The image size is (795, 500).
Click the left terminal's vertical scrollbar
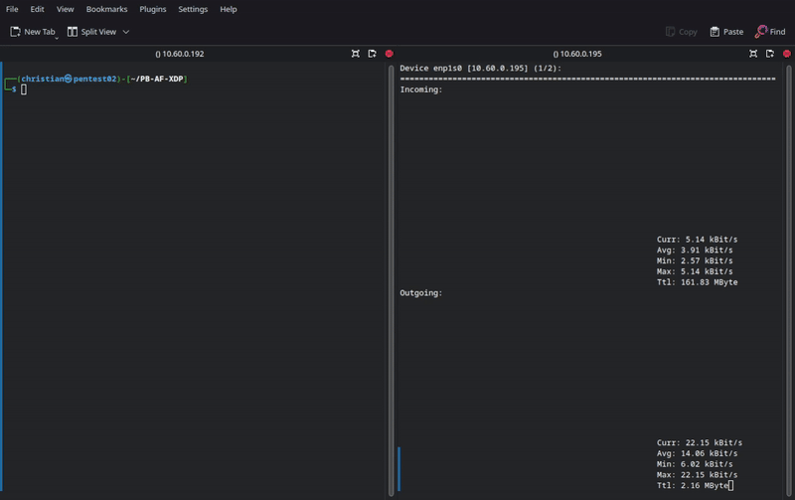[x=391, y=280]
